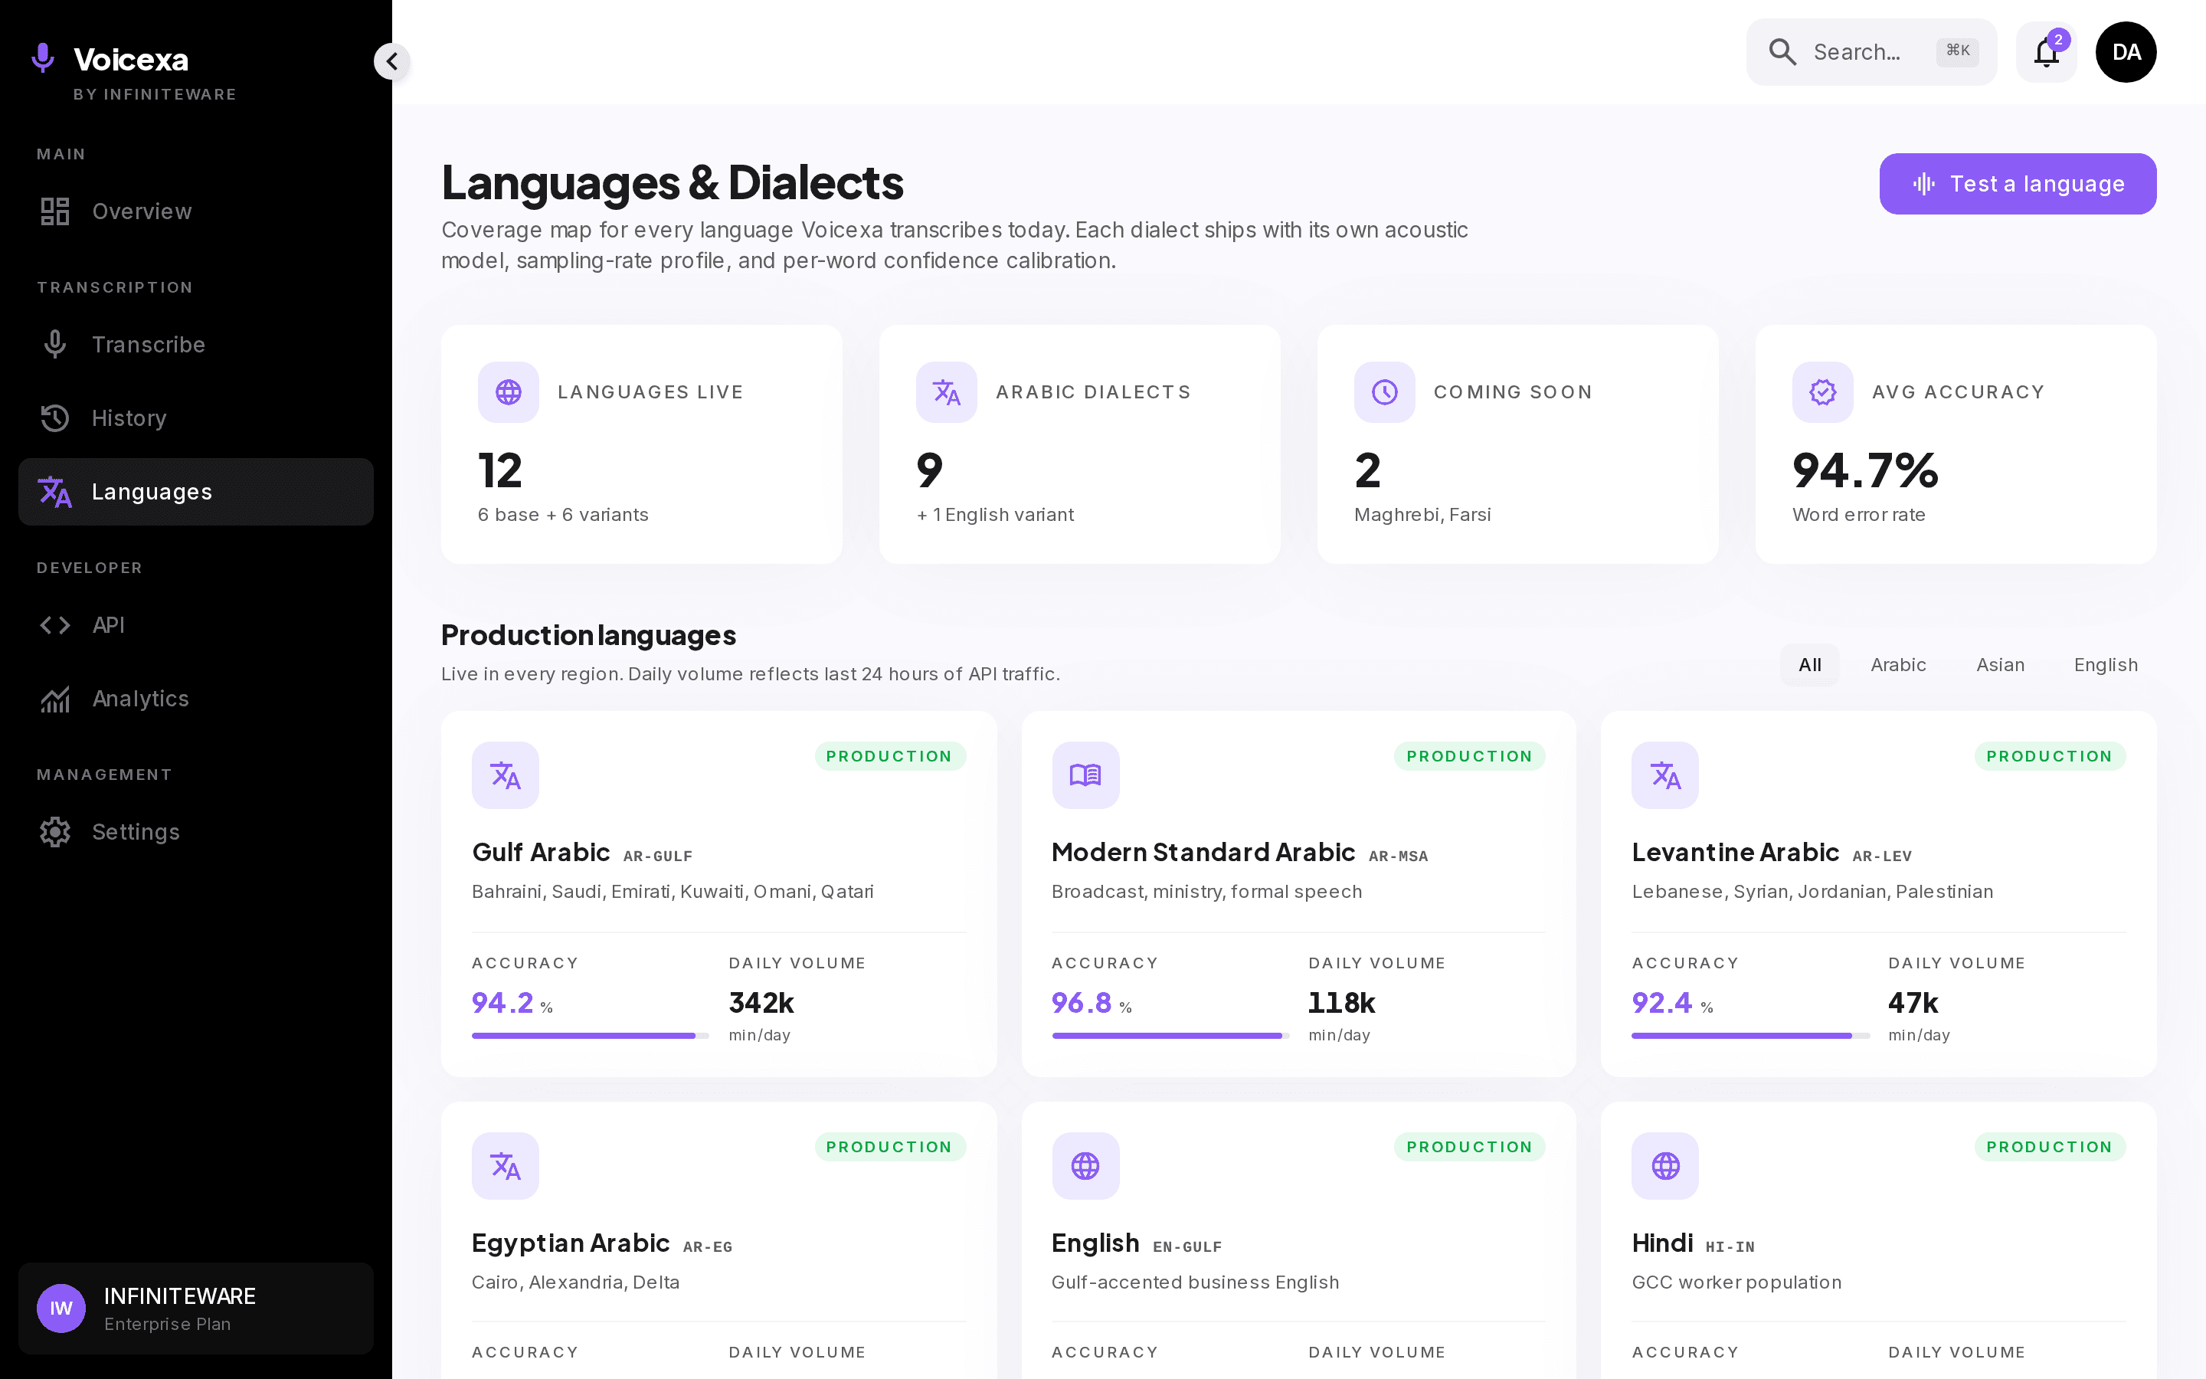Screen dimensions: 2206x1379
Task: Focus the Search input field
Action: click(x=1871, y=52)
